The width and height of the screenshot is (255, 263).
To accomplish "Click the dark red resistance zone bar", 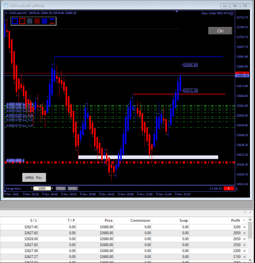I will [179, 94].
